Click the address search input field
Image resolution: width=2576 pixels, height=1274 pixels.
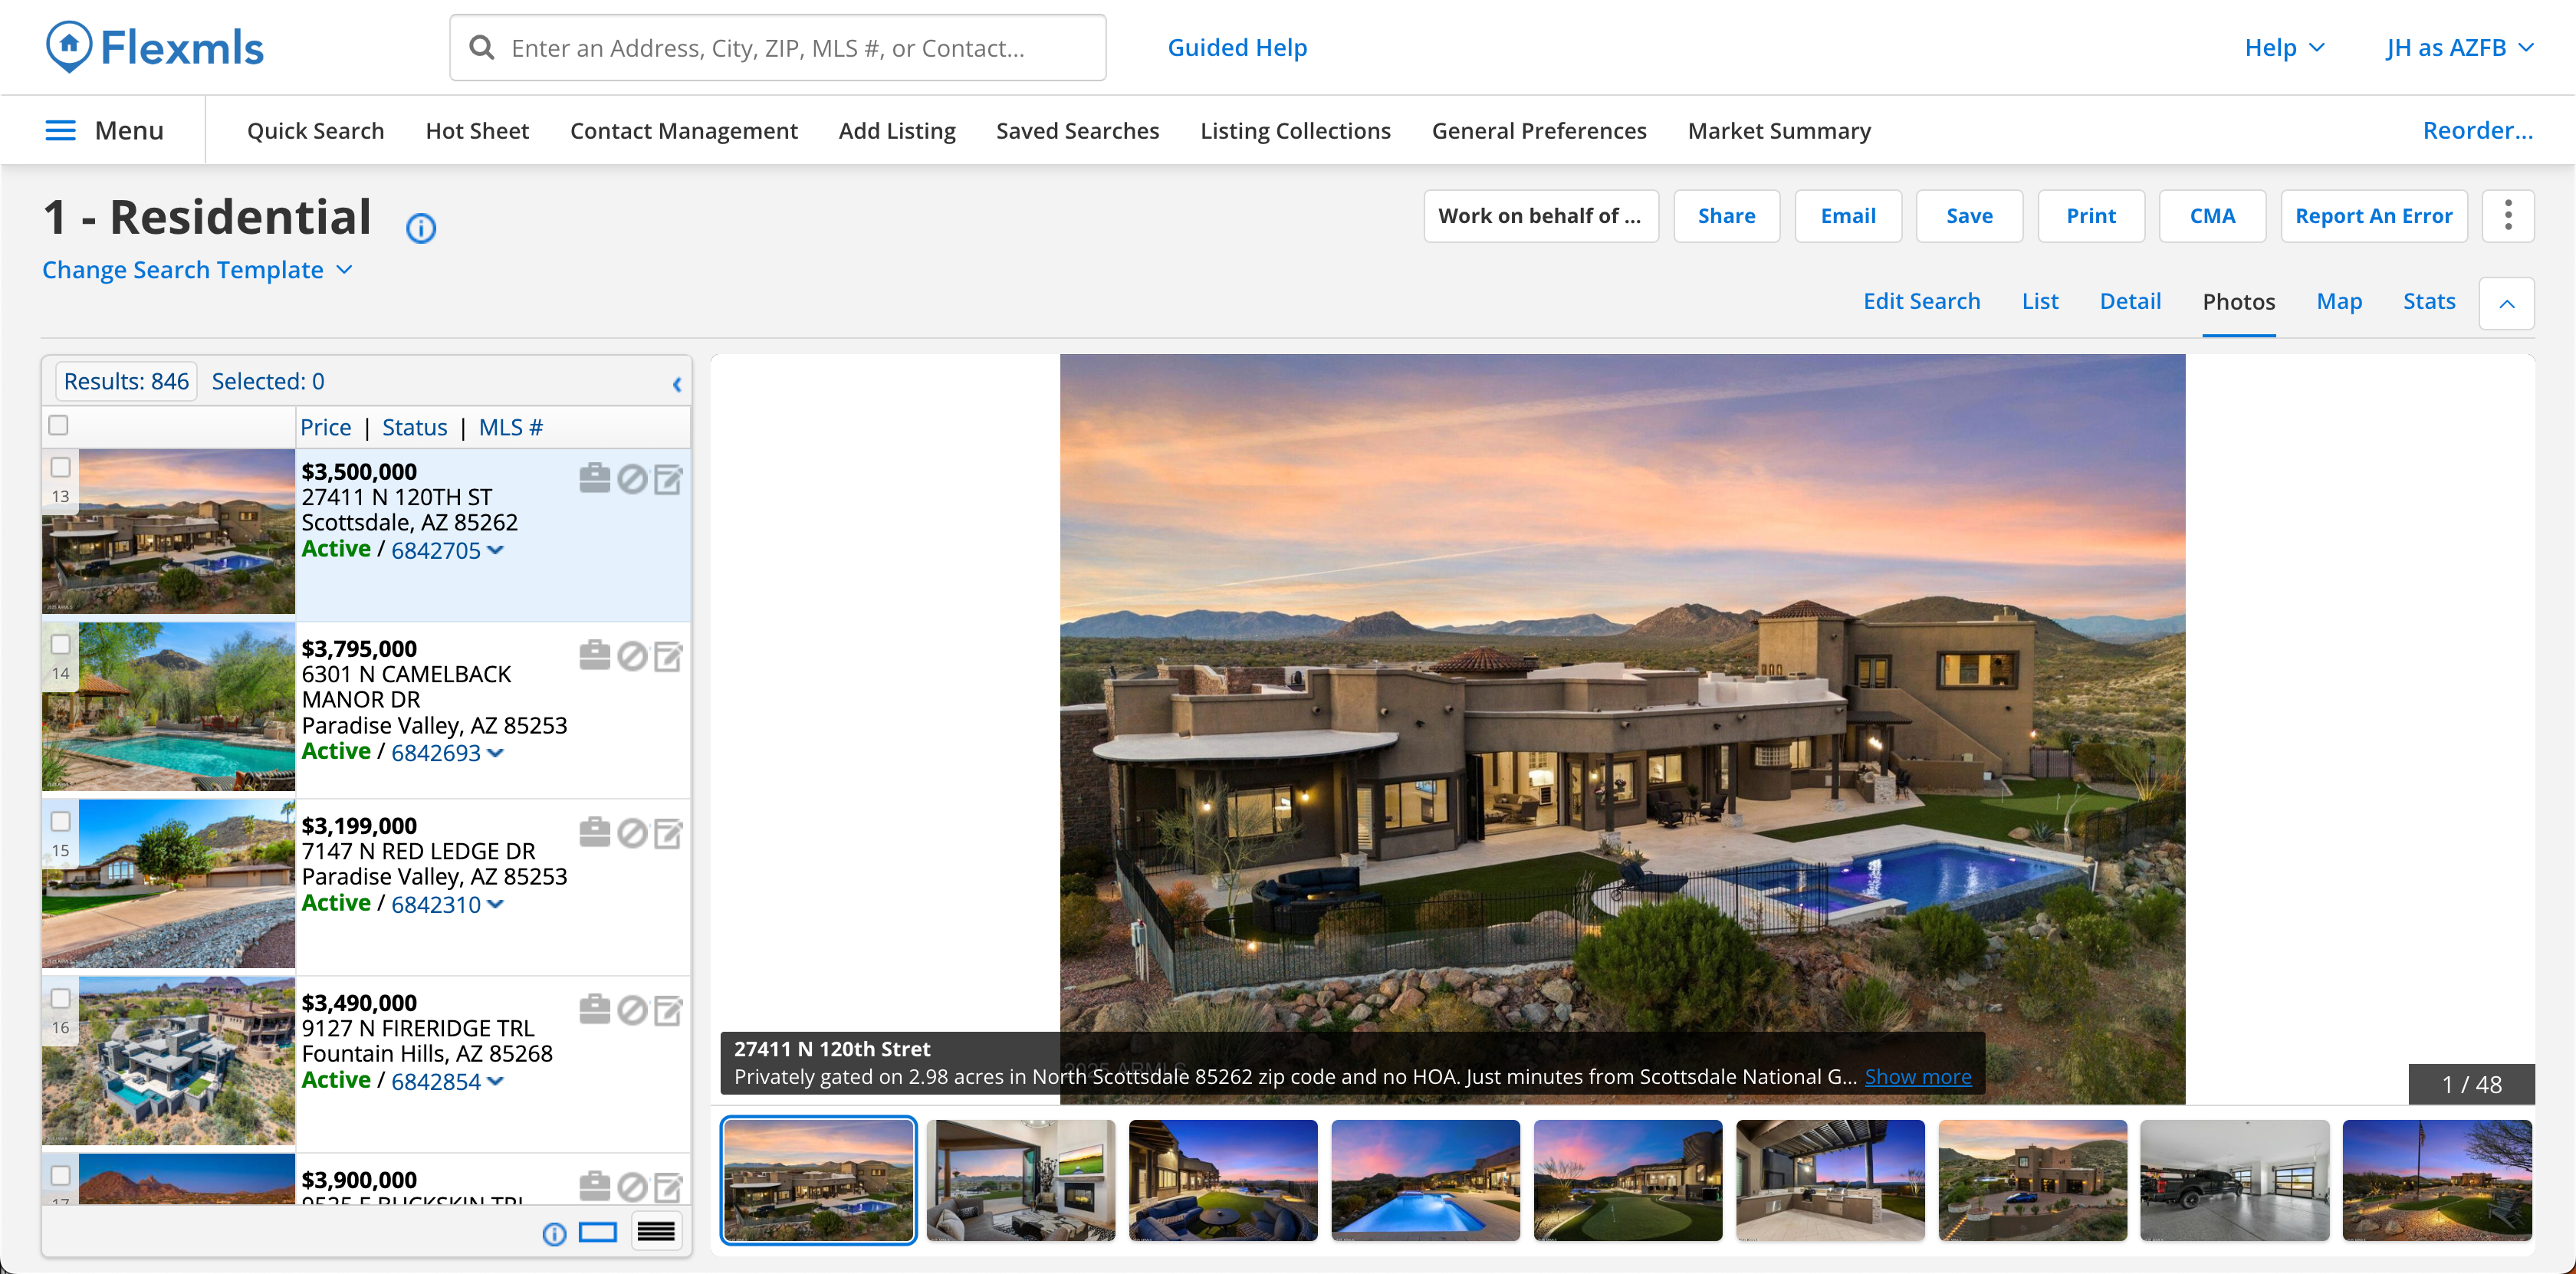778,47
